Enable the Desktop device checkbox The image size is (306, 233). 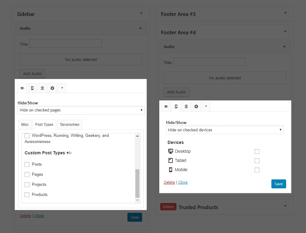pyautogui.click(x=257, y=151)
